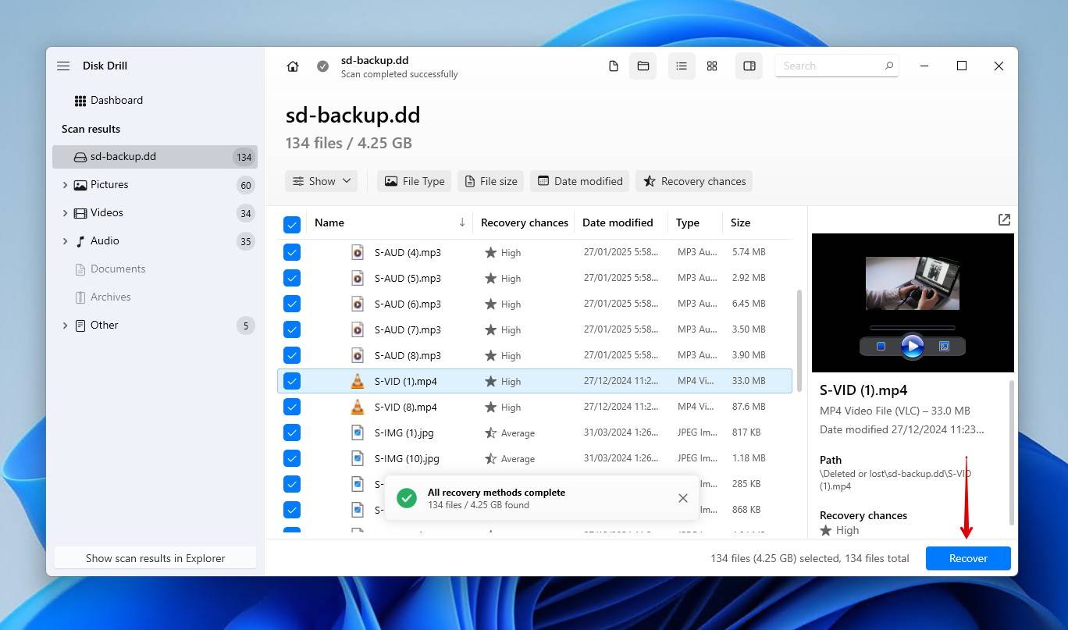Switch to grid view of scan results
The height and width of the screenshot is (630, 1068).
[711, 66]
